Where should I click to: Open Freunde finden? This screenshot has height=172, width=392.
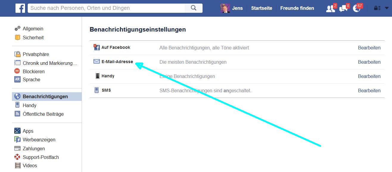297,8
